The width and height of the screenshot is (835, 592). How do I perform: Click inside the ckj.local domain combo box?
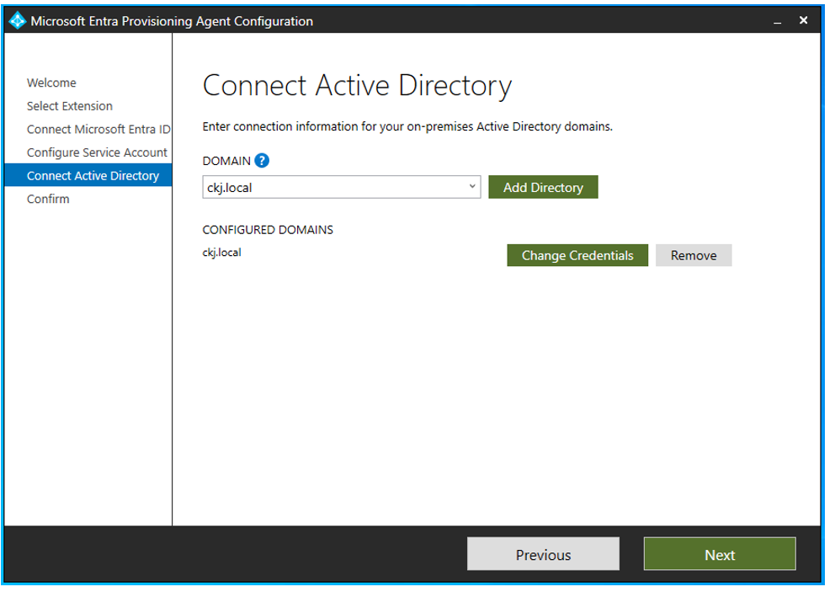pyautogui.click(x=332, y=187)
